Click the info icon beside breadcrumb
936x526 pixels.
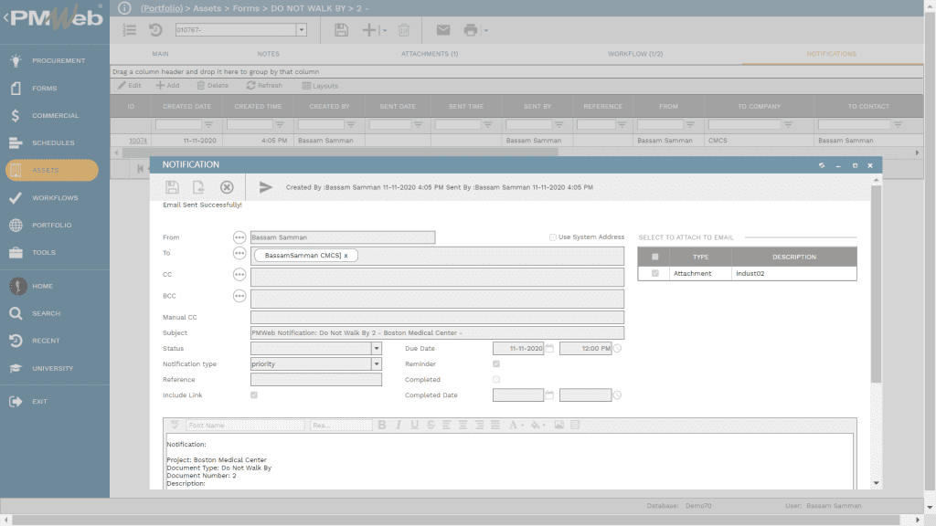pos(124,7)
